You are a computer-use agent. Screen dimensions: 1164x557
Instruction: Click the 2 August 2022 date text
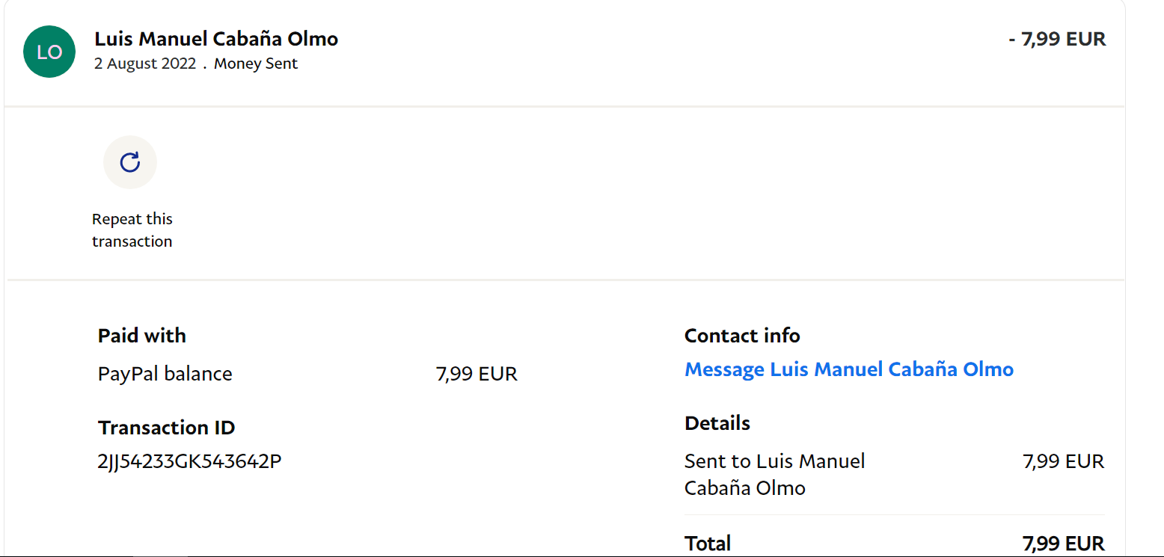click(x=145, y=64)
